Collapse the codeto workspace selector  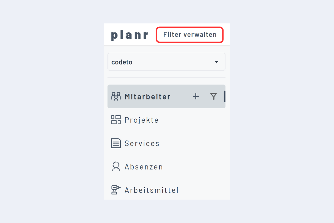[x=216, y=62]
